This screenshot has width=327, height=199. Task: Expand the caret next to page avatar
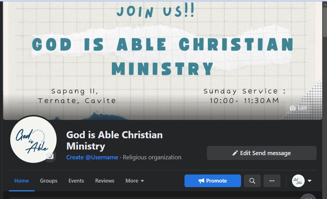point(310,181)
